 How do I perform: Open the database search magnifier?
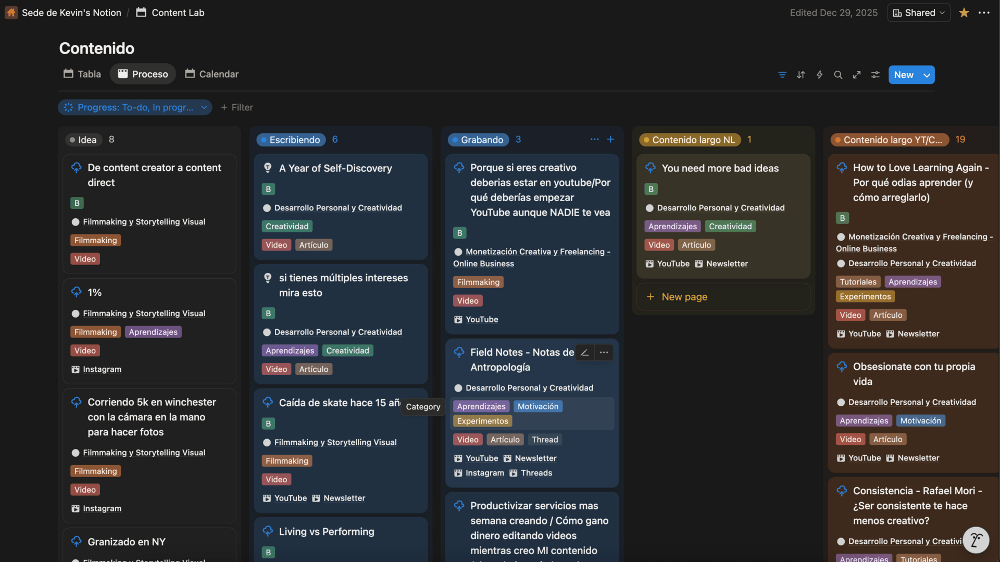[x=838, y=75]
